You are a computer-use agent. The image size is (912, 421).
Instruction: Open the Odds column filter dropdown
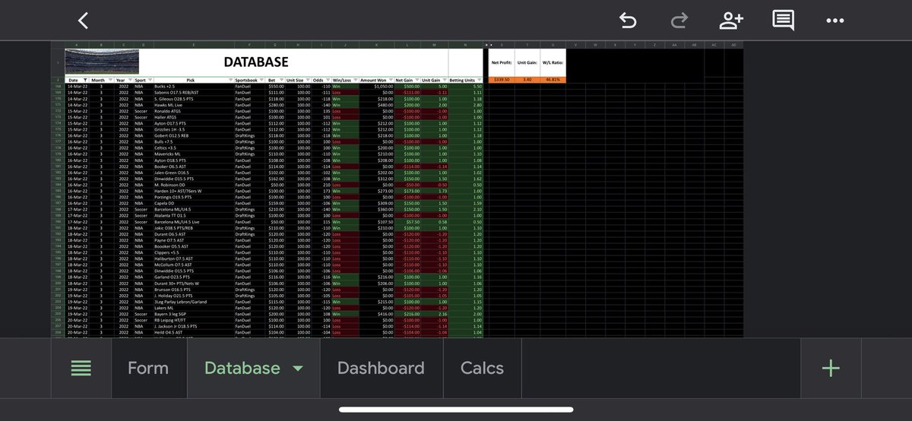[327, 80]
